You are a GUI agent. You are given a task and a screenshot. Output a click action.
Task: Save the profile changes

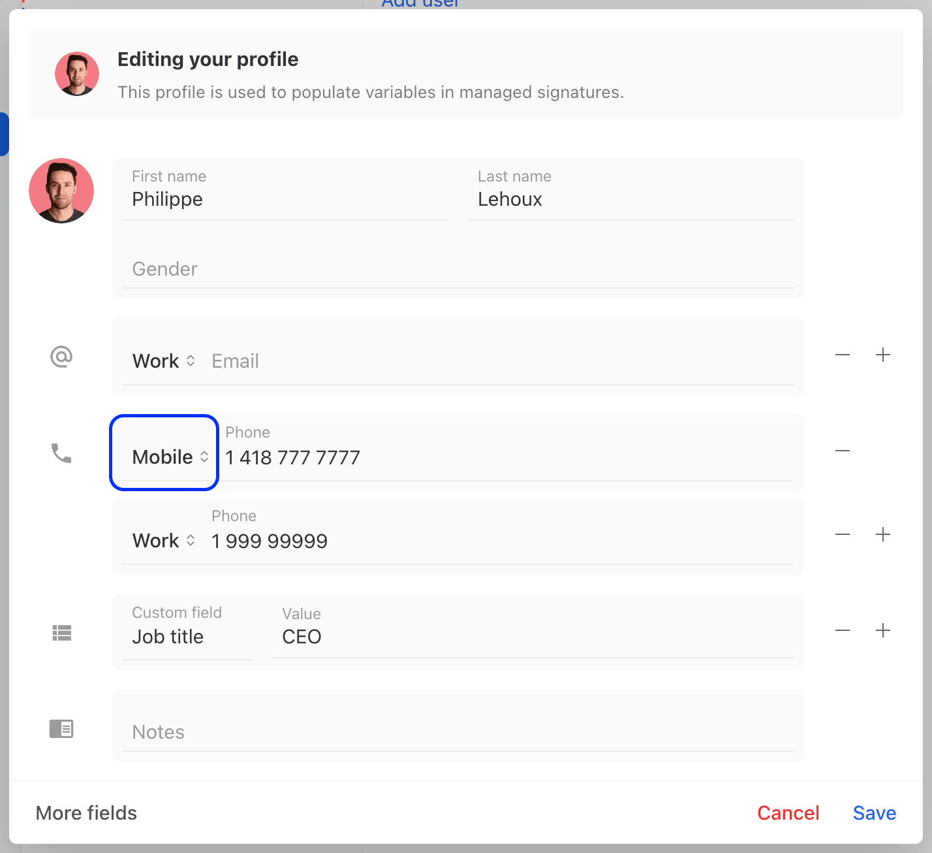(x=875, y=813)
